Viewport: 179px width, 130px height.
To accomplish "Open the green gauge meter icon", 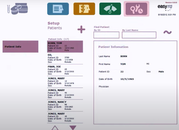I will tap(110, 9).
